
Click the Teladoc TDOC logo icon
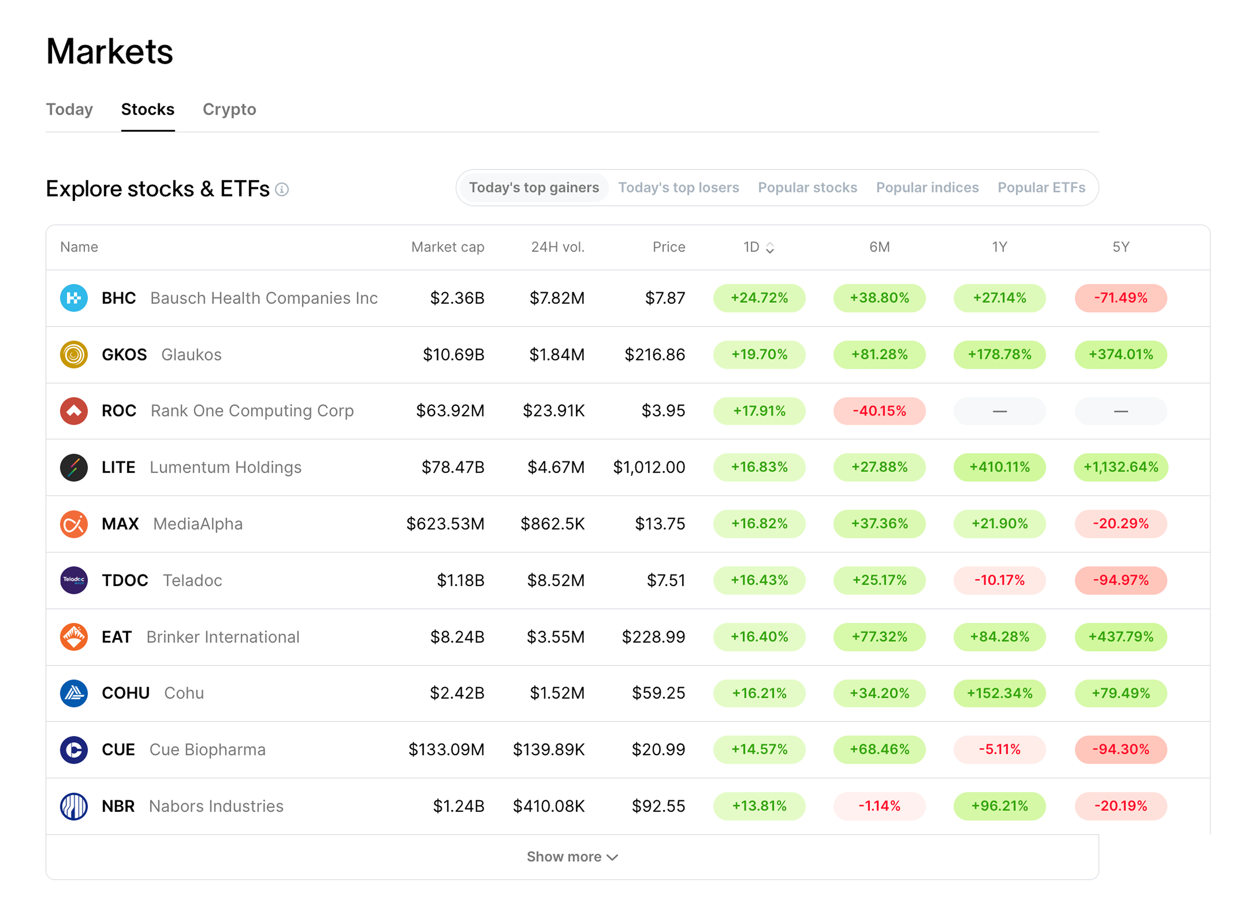74,580
